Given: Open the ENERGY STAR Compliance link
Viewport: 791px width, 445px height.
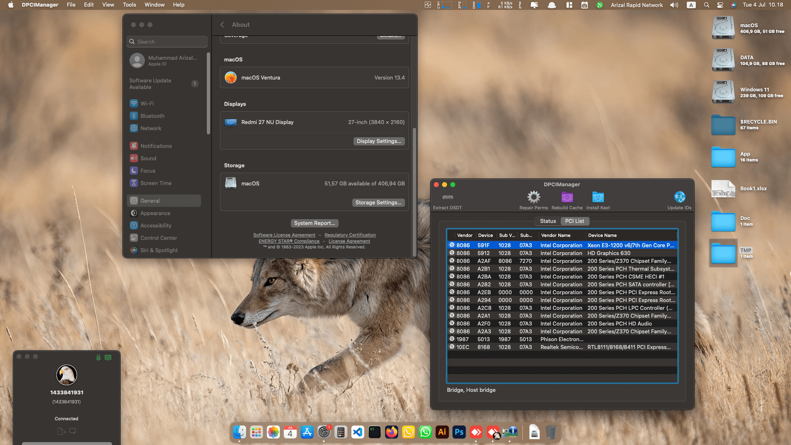Looking at the screenshot, I should [x=289, y=241].
